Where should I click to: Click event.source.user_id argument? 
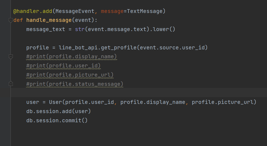click(172, 47)
